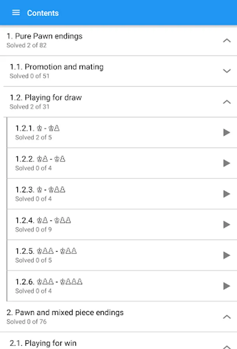
Task: Open lesson 1.2.4 Solved 0 of 9
Action: point(33,230)
